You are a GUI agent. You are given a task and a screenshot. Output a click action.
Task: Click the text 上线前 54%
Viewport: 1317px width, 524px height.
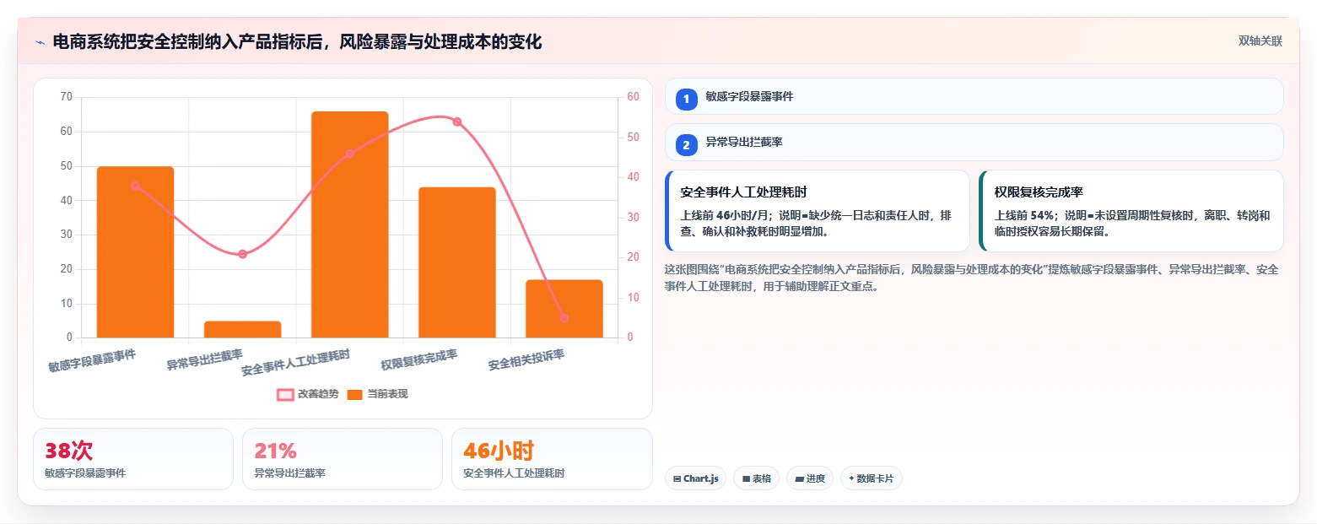1023,215
